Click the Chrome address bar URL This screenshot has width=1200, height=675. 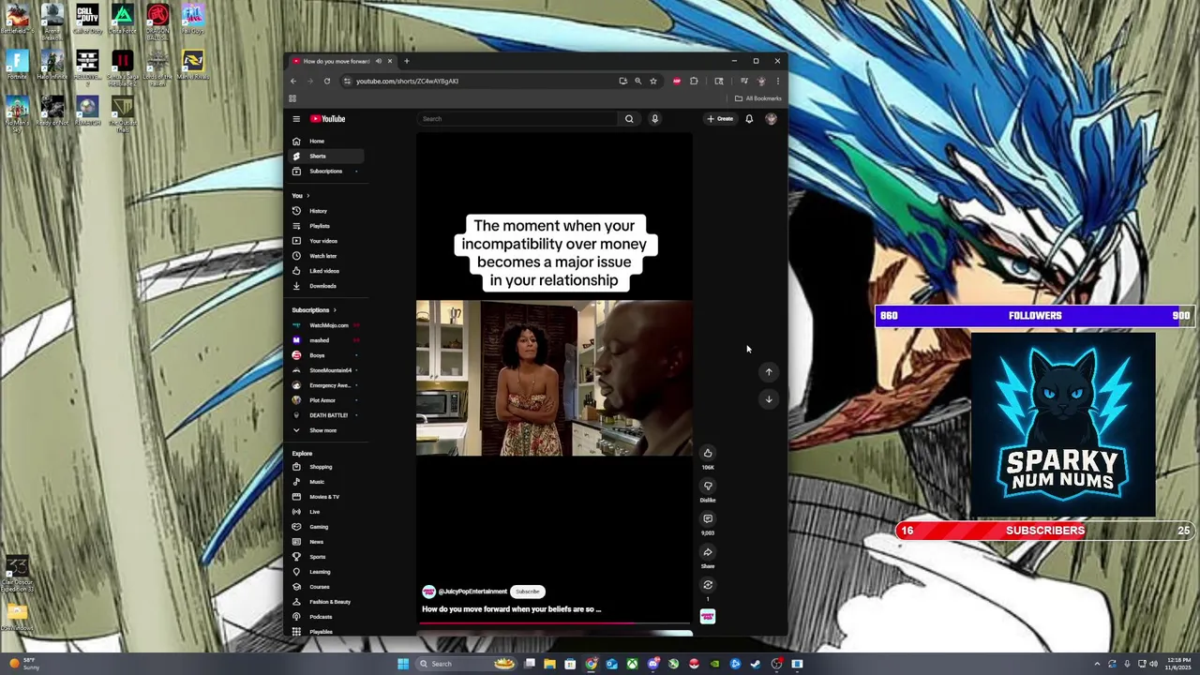pyautogui.click(x=407, y=81)
